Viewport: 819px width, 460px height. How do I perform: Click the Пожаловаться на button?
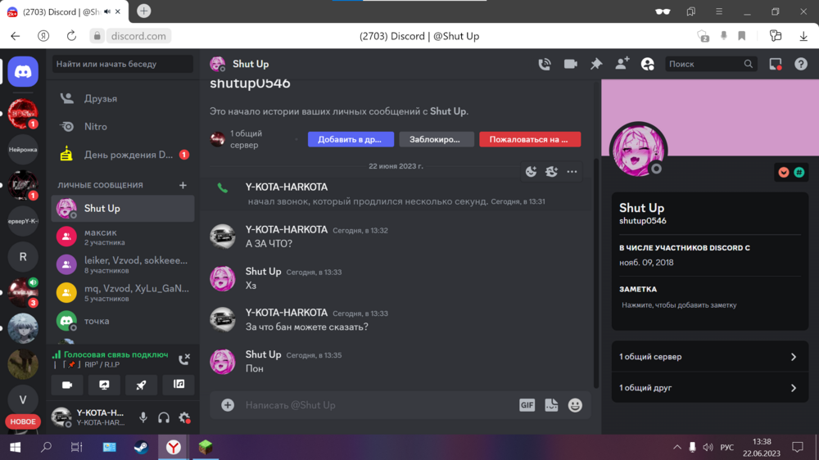(x=530, y=139)
